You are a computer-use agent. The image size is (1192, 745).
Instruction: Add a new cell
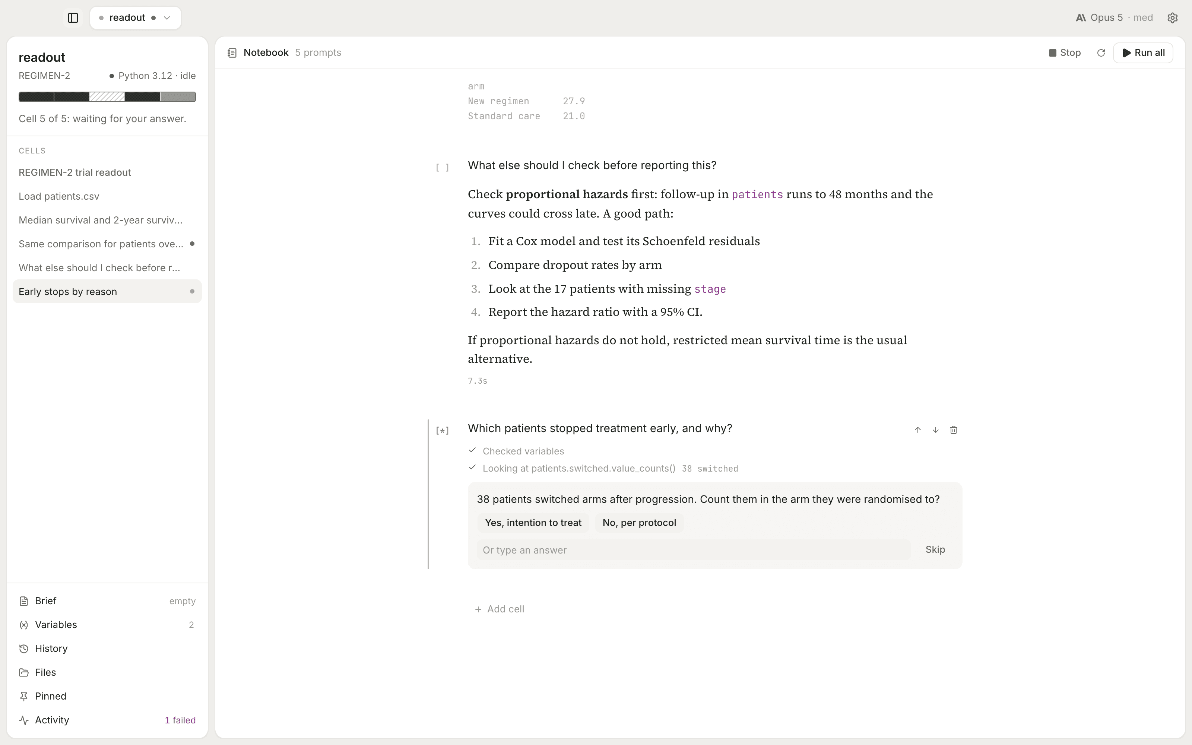click(x=500, y=609)
